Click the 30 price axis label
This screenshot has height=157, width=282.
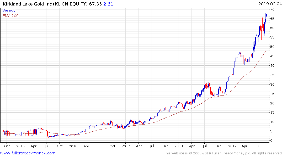272,84
